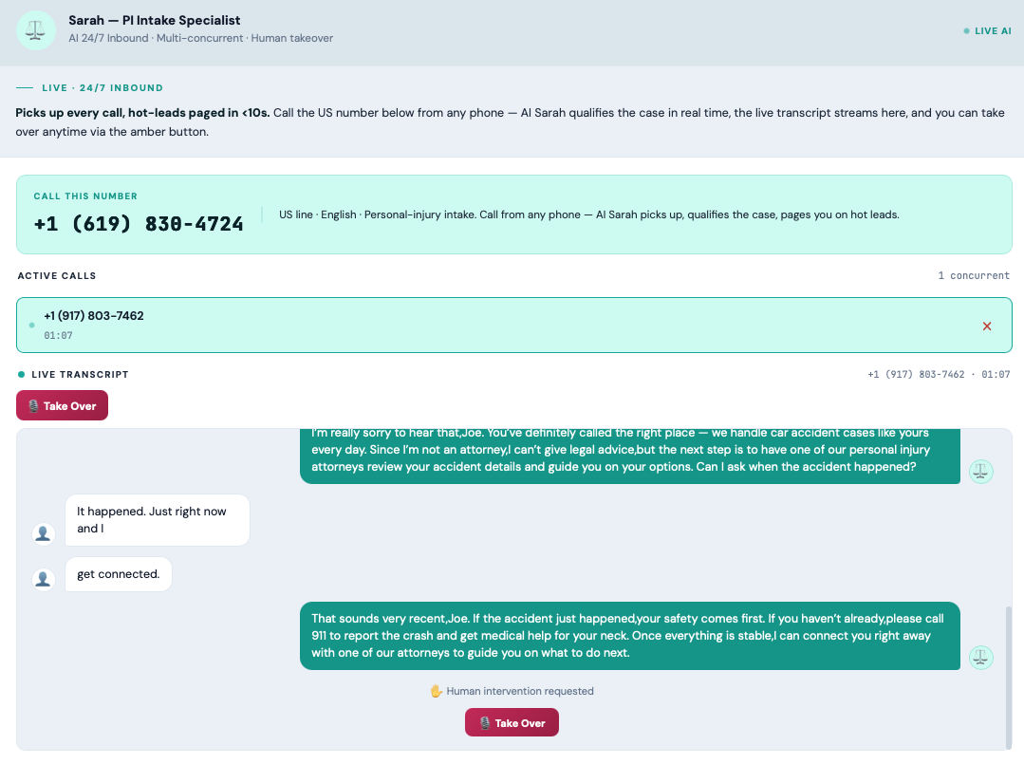Click caller avatar beside 'It happened' message
Screen dimensions: 1024x764
[44, 533]
